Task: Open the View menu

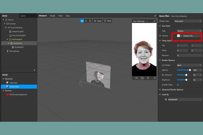Action: click(68, 16)
